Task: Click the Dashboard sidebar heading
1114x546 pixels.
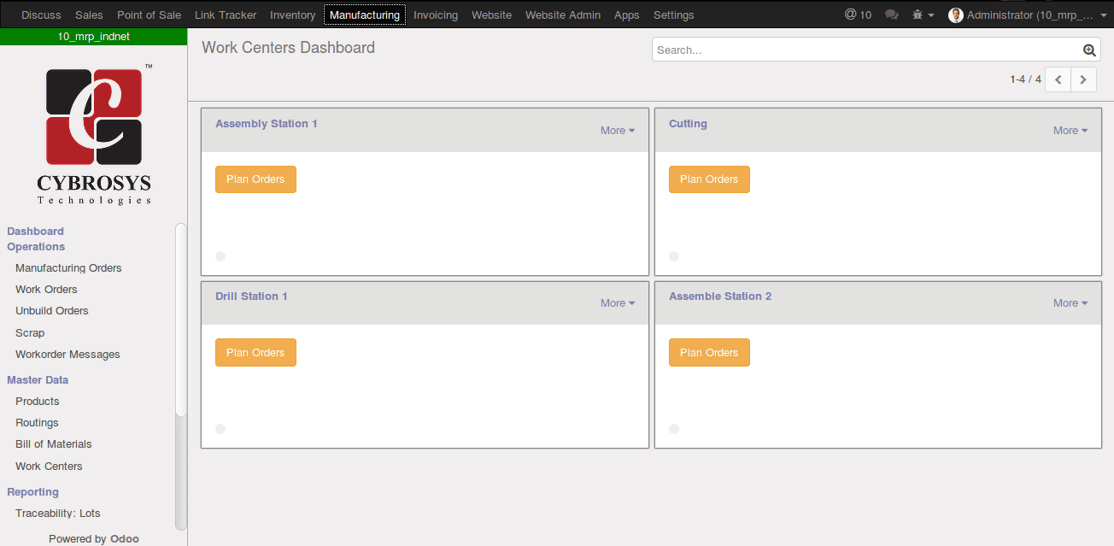Action: (35, 232)
